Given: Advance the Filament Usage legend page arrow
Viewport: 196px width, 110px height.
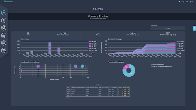Looking at the screenshot, I should click(x=93, y=53).
